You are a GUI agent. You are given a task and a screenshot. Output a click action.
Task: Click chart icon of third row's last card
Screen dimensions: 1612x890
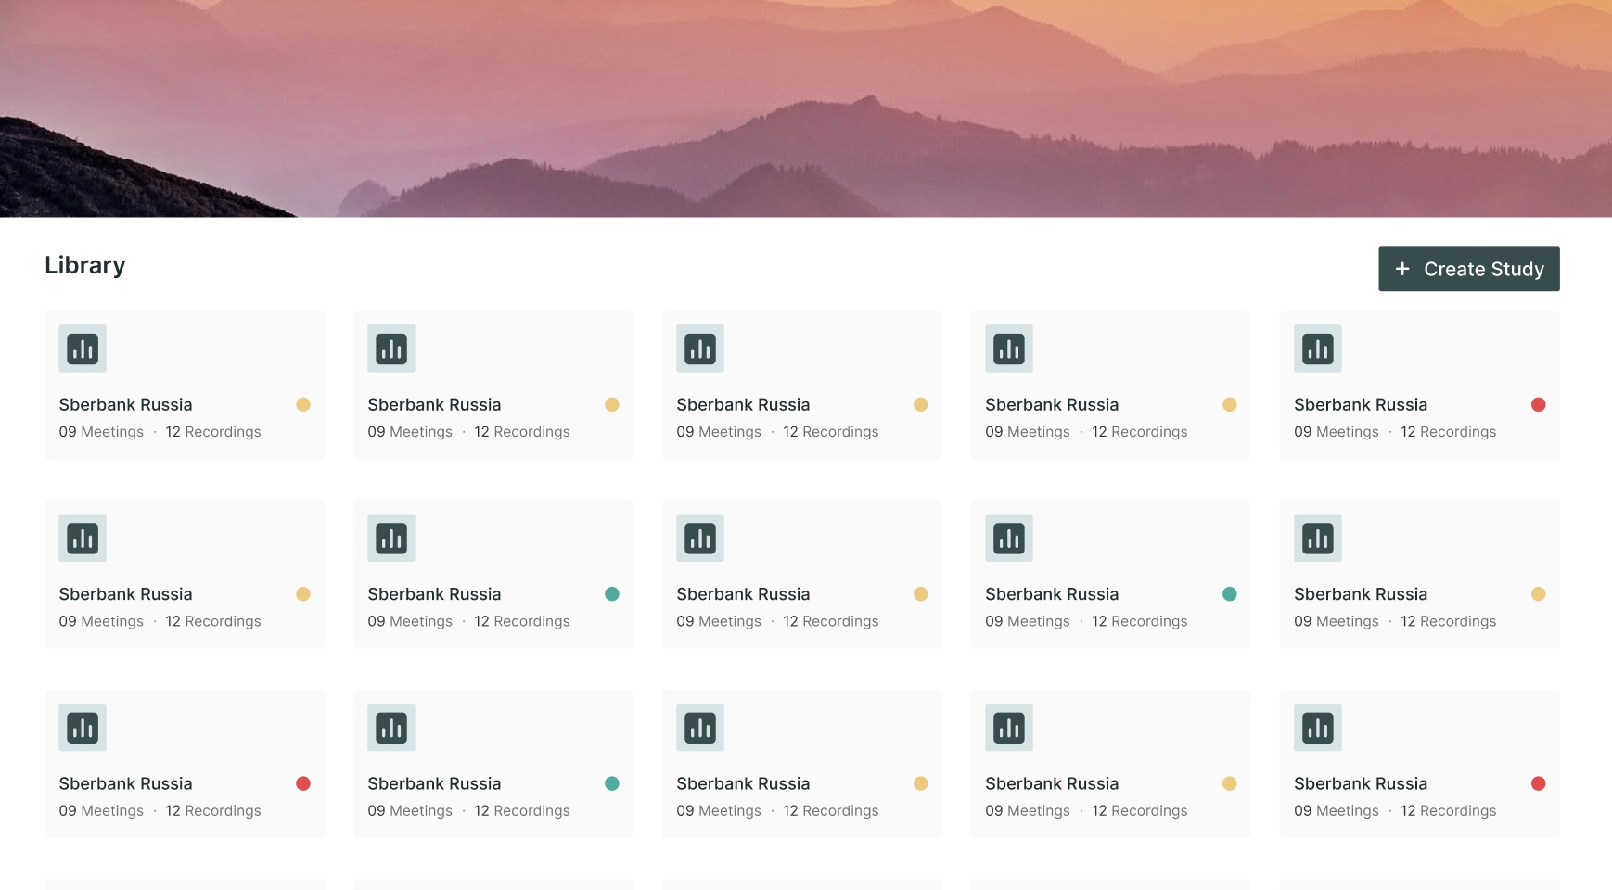pyautogui.click(x=1317, y=728)
